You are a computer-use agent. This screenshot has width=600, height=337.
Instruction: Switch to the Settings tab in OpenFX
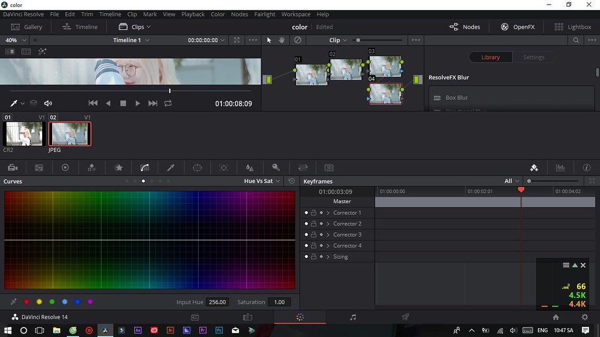click(533, 57)
